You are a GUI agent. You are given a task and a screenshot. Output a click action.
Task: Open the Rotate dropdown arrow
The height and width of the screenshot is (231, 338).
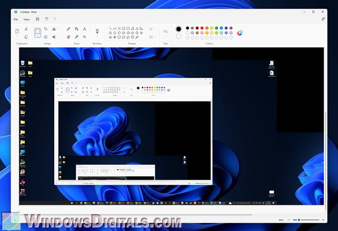pyautogui.click(x=58, y=29)
